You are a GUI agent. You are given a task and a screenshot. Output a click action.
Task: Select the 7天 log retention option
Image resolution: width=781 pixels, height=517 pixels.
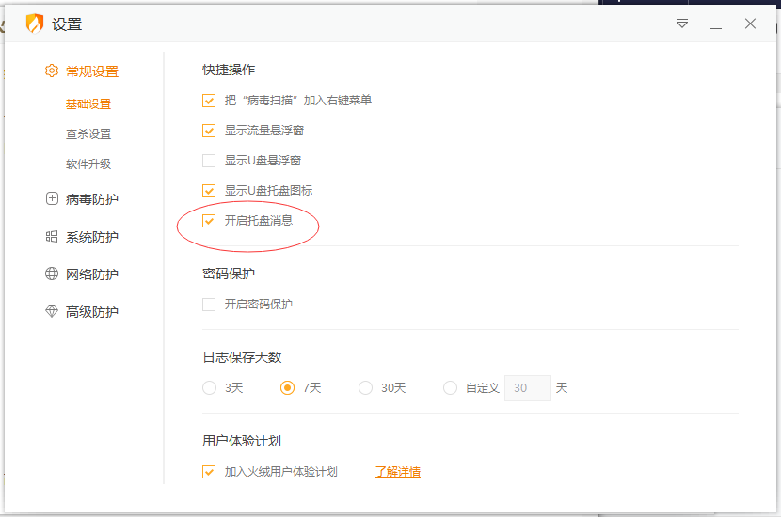pos(287,387)
